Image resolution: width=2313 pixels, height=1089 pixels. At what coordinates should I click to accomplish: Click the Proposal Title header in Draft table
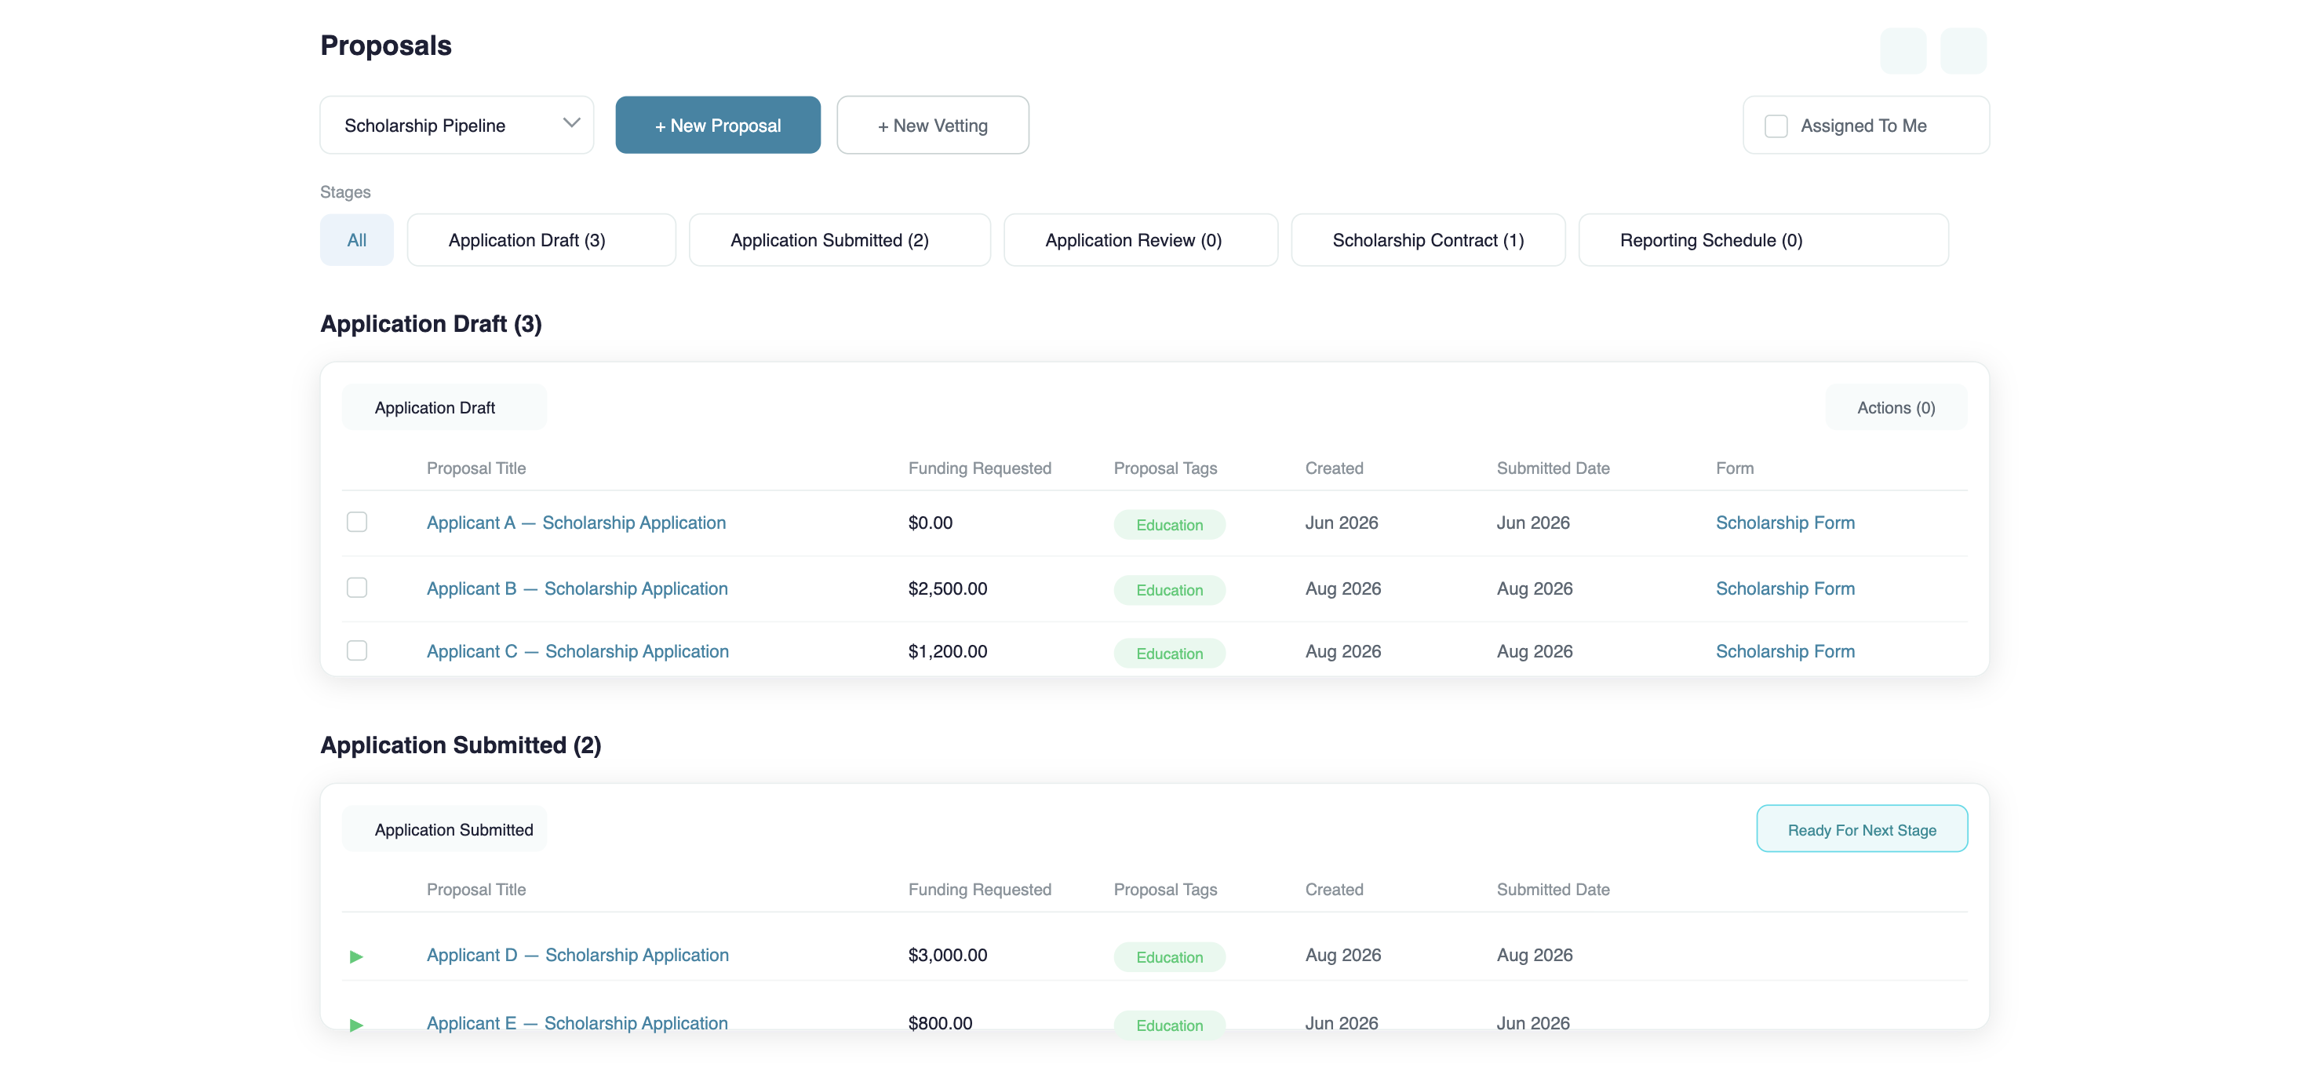(x=476, y=468)
